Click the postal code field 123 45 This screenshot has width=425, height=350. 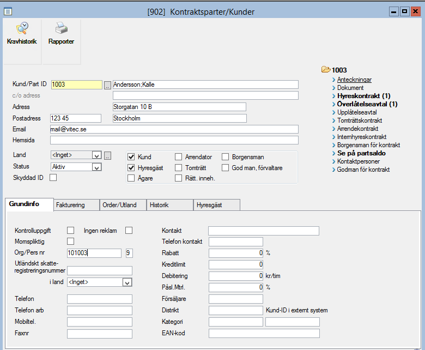click(x=76, y=118)
